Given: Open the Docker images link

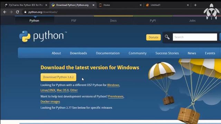Looking at the screenshot, I should pyautogui.click(x=50, y=102).
